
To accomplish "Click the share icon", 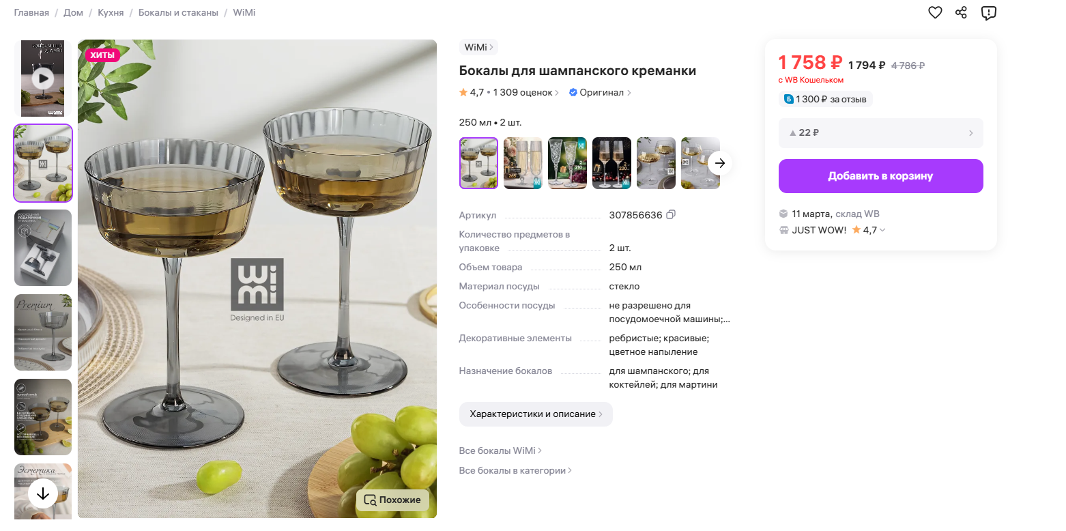I will tap(961, 12).
